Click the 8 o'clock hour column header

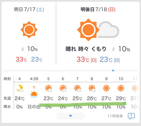pyautogui.click(x=92, y=79)
